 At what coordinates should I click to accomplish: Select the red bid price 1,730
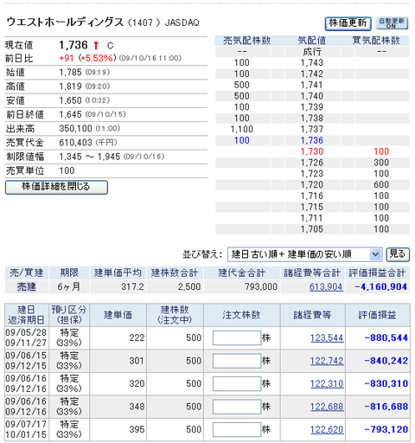pos(312,151)
